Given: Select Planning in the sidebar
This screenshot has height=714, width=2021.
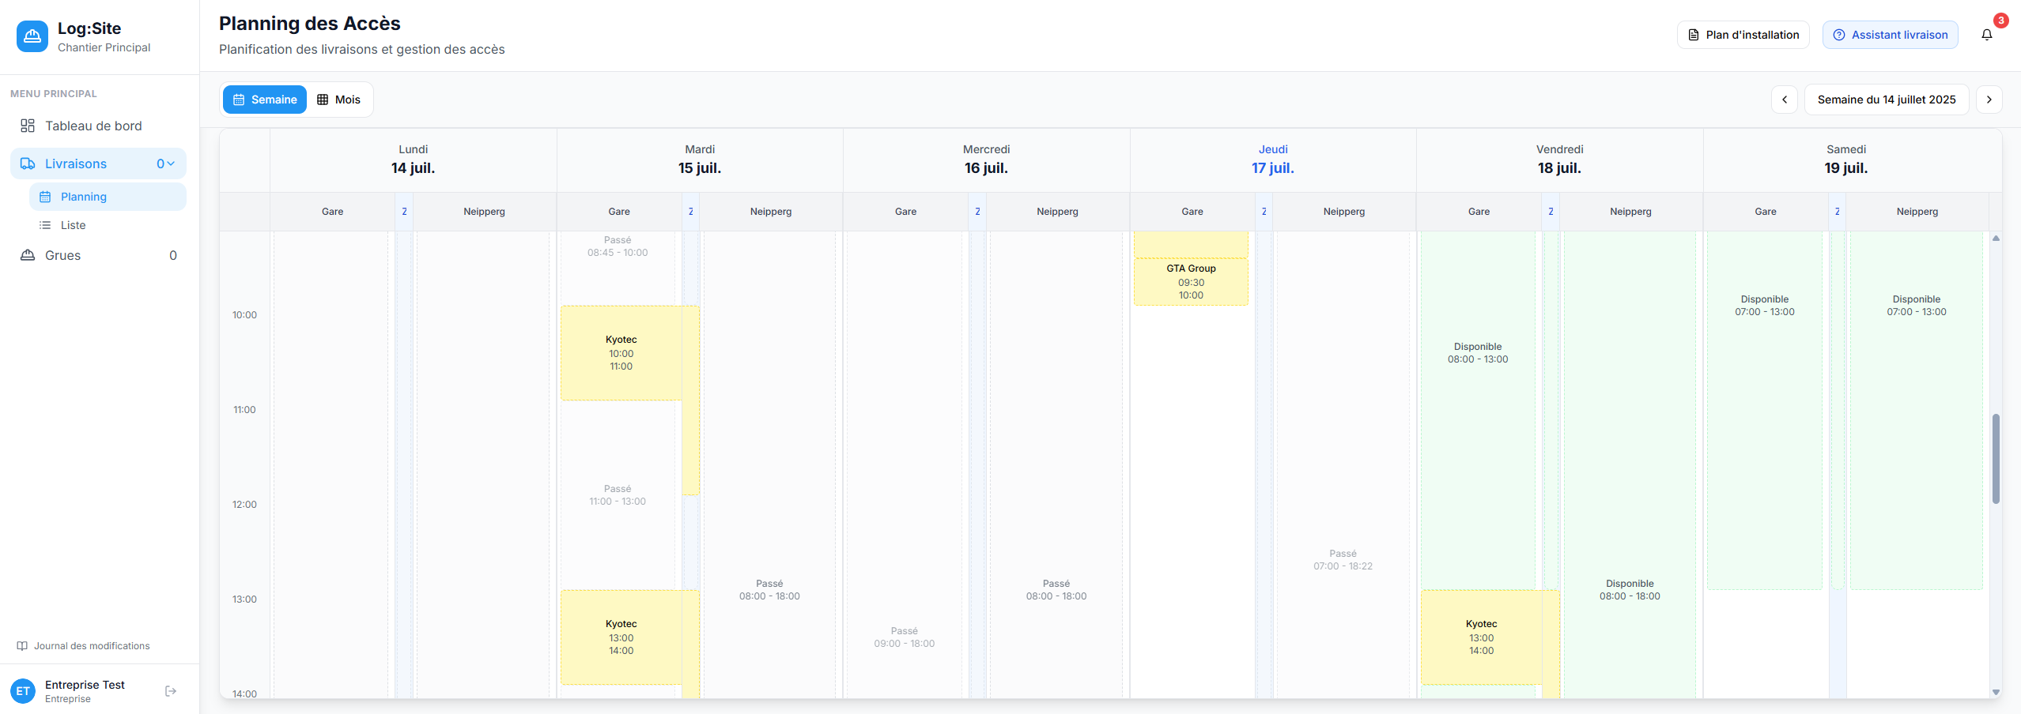Looking at the screenshot, I should coord(108,197).
